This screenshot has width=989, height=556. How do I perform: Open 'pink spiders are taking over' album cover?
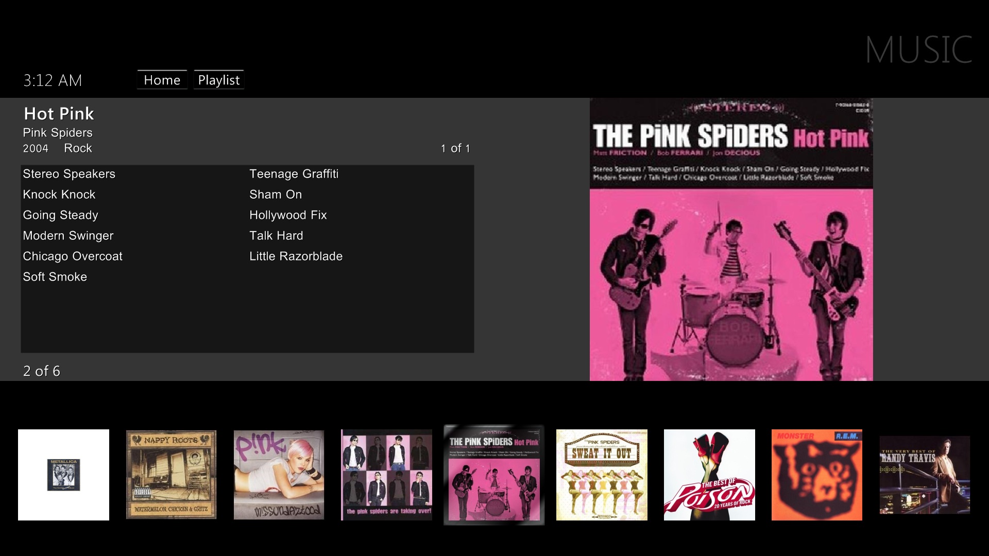pyautogui.click(x=386, y=475)
